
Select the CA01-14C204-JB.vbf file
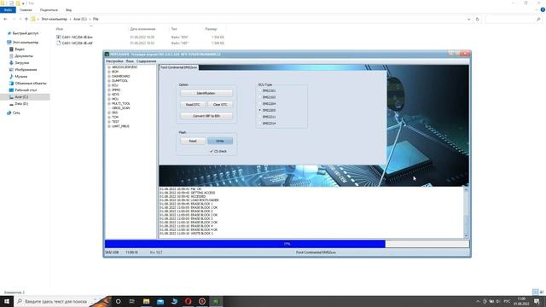pyautogui.click(x=77, y=43)
